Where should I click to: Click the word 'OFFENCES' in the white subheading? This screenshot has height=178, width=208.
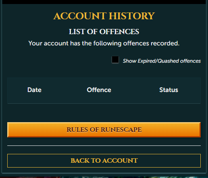(119, 32)
